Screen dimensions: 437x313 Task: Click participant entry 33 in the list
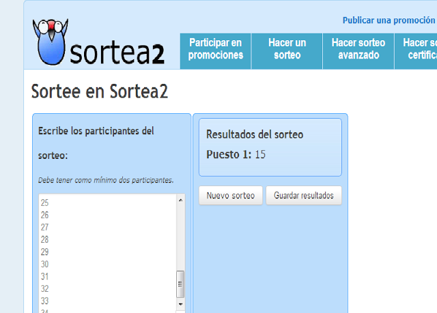click(44, 301)
